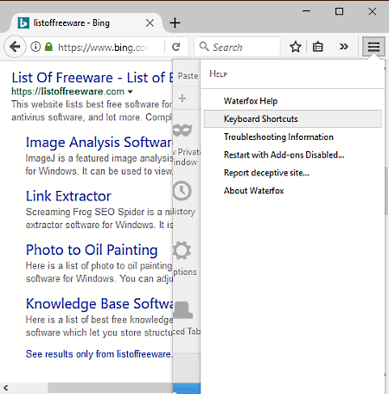Click the green padlock security icon
This screenshot has width=389, height=394.
[x=49, y=47]
